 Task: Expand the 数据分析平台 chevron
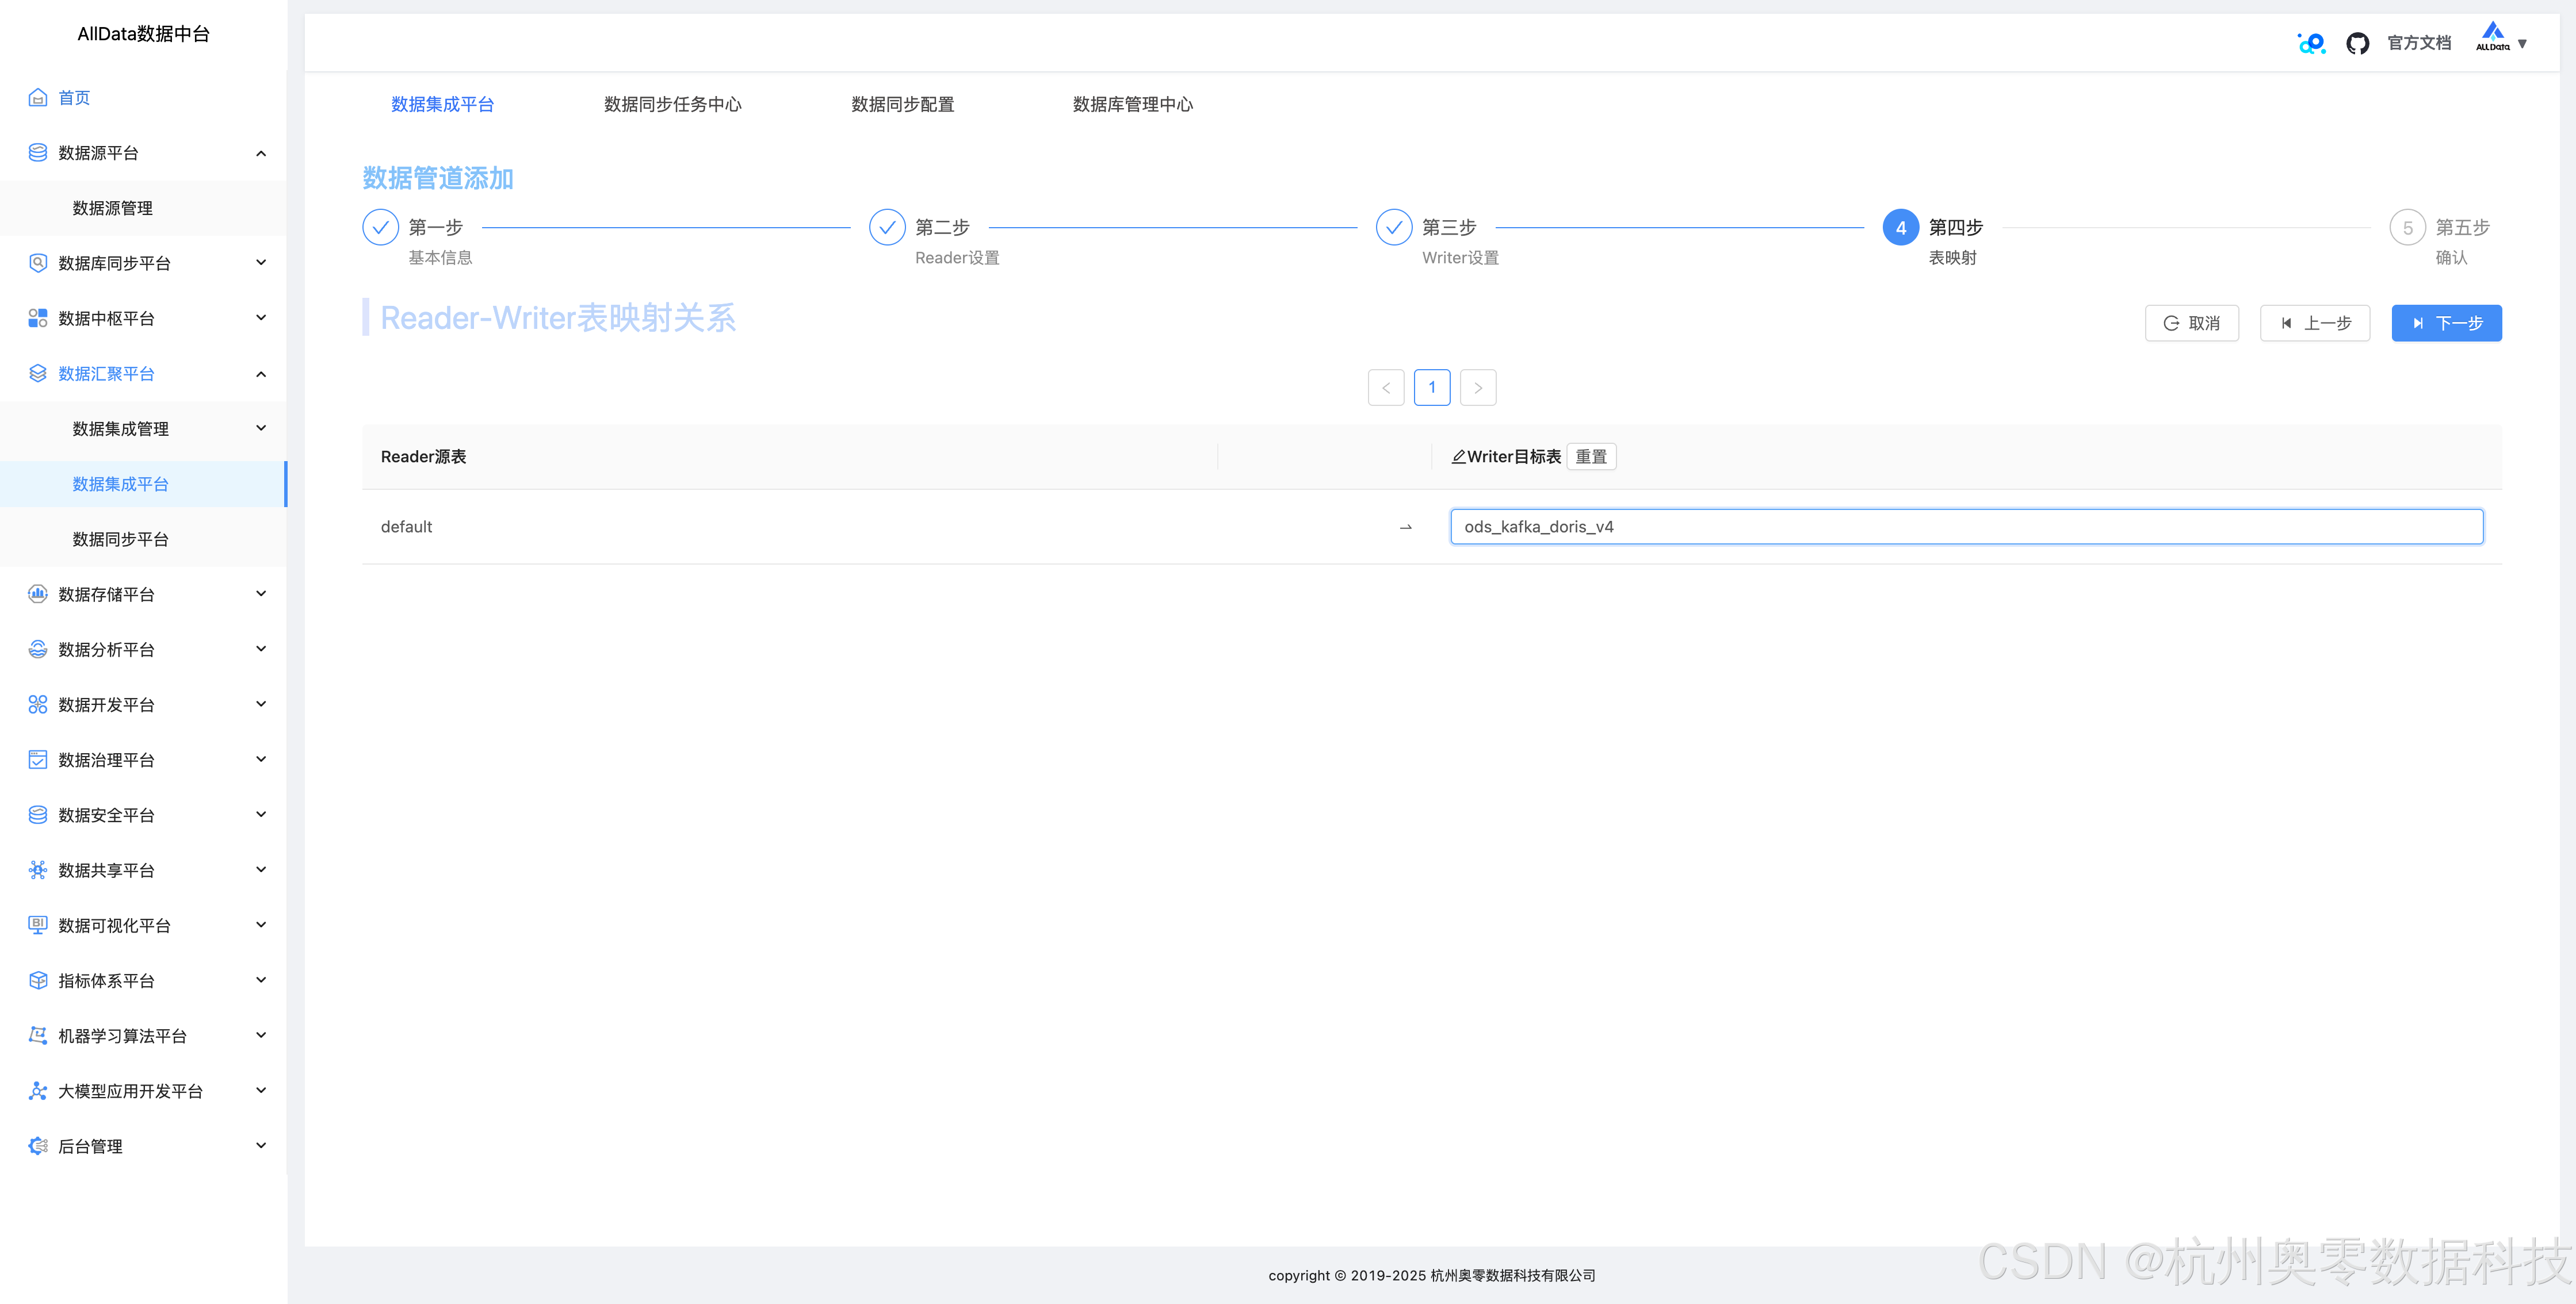click(x=261, y=649)
